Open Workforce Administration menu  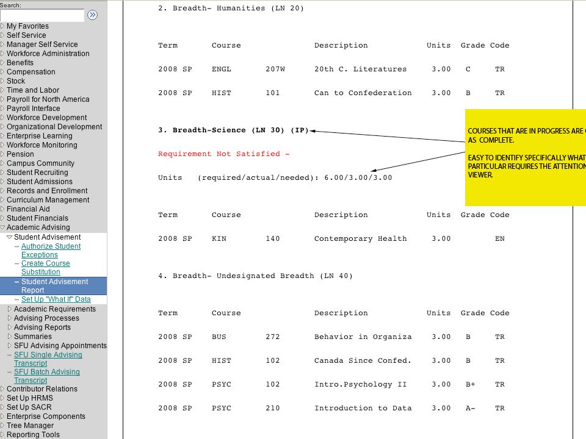[48, 54]
